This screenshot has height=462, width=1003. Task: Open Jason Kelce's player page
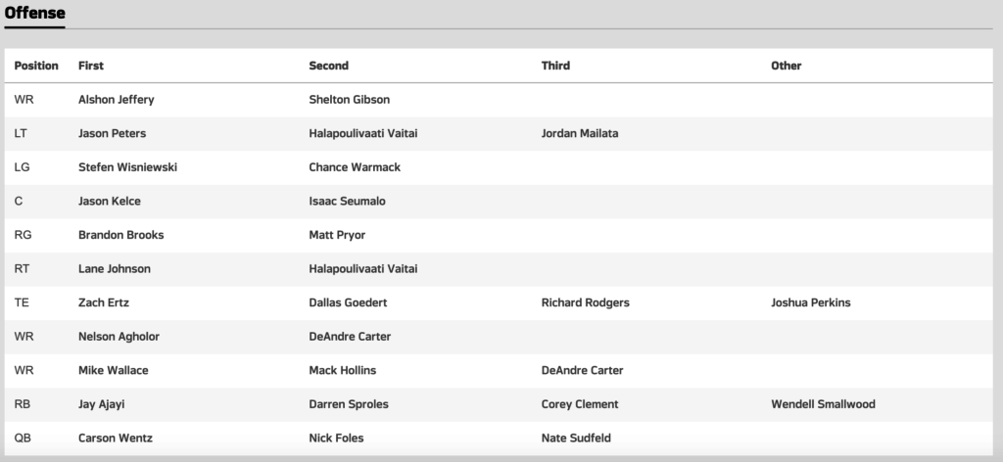(x=110, y=201)
